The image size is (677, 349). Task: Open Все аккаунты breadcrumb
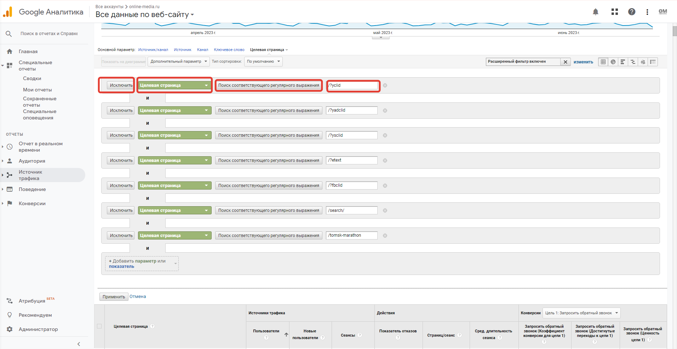(109, 7)
